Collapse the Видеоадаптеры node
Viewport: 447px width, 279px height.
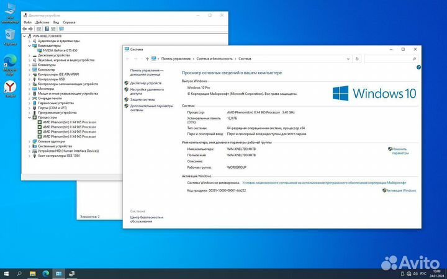(29, 45)
